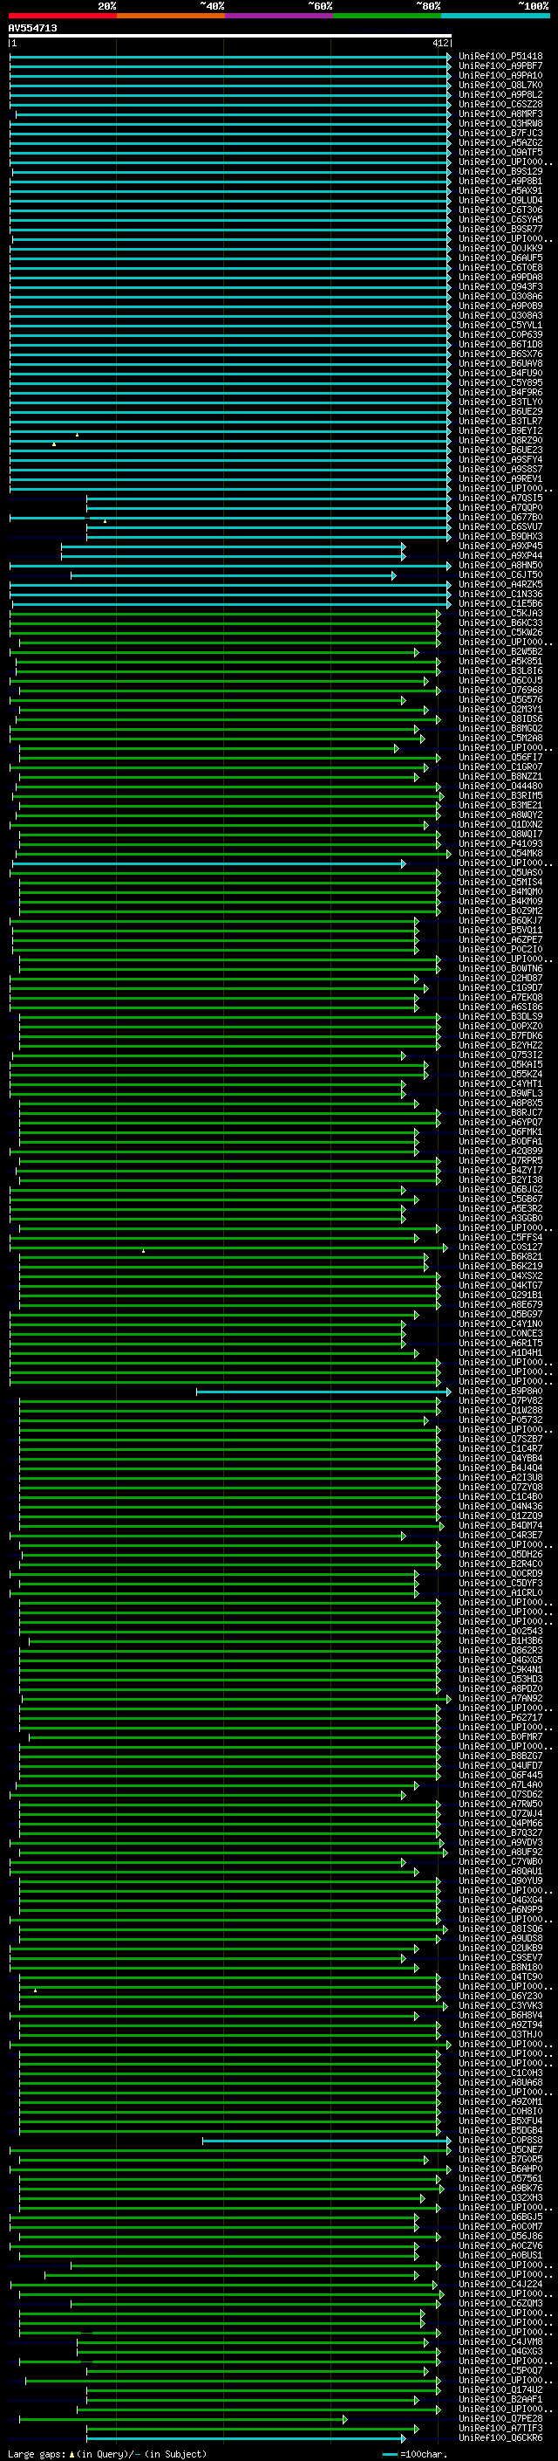
Task: Open hit UniRef100_Q55KZ4
Action: [x=500, y=1074]
